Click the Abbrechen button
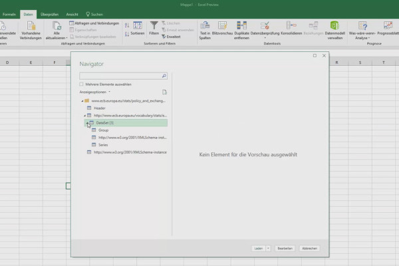The height and width of the screenshot is (266, 399). point(310,249)
